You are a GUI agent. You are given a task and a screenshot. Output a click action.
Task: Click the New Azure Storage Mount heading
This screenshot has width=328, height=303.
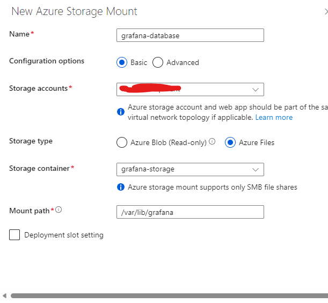(x=74, y=11)
